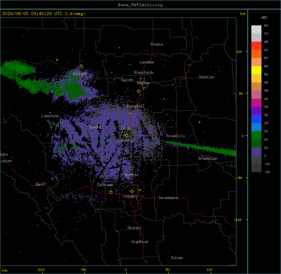
Task: Pick the red 60-65 dBZ legend swatch
Action: point(256,46)
